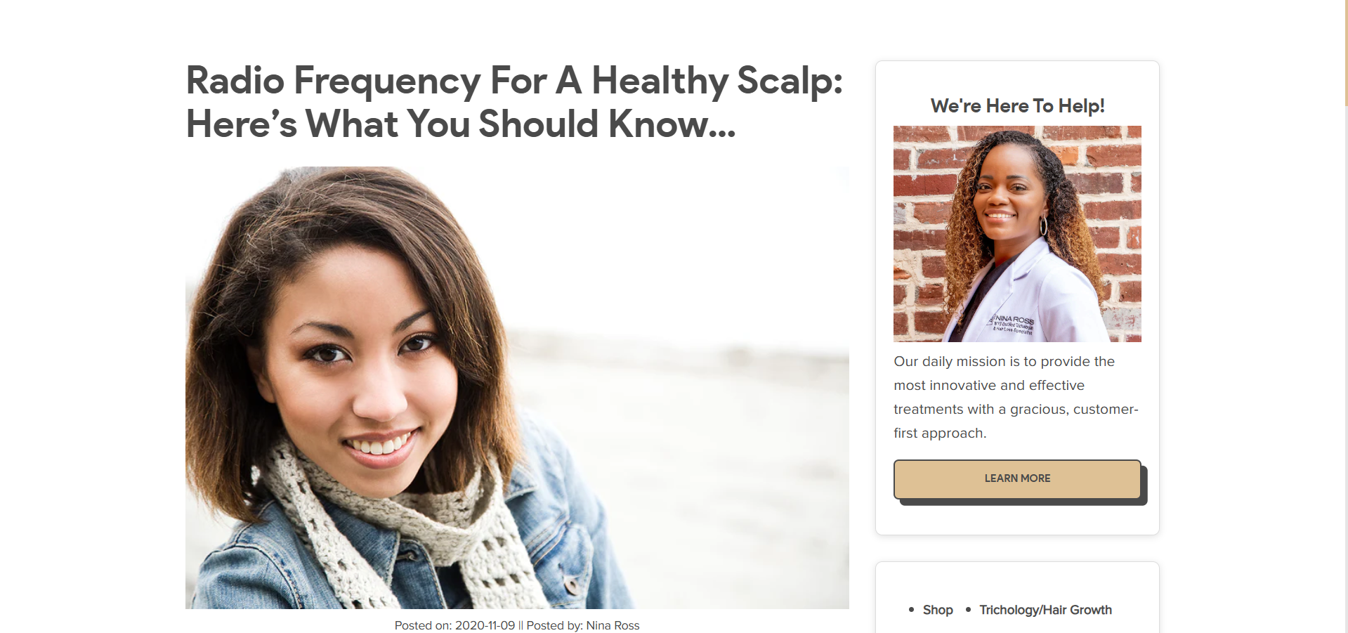Screen dimensions: 1348x633
Task: Open the Shop category link
Action: pos(938,610)
